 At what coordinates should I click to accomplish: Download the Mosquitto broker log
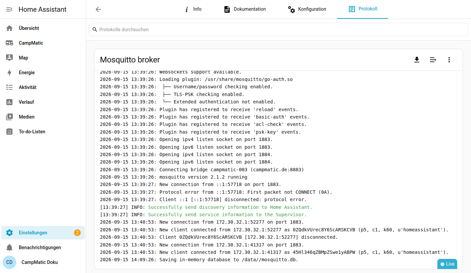(x=417, y=60)
